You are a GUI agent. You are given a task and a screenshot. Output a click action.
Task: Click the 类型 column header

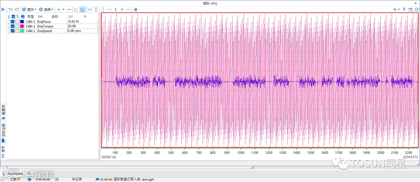click(x=31, y=17)
